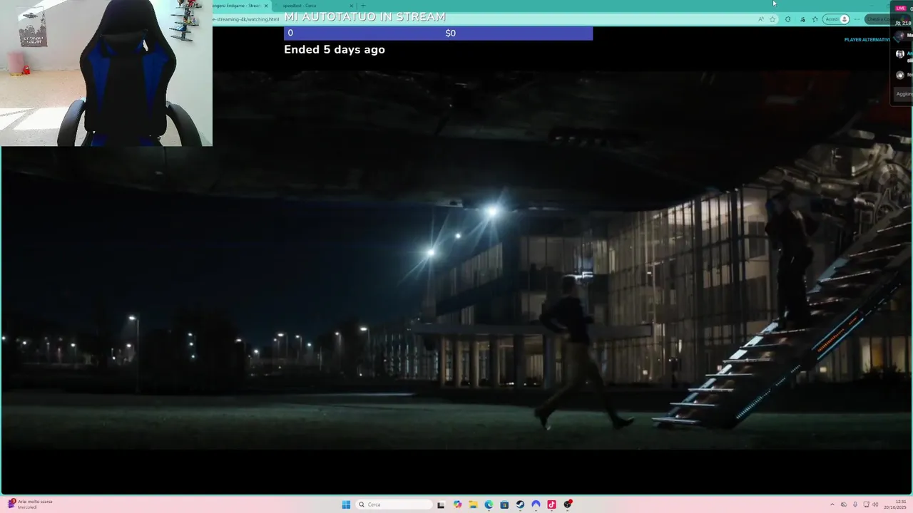Viewport: 913px width, 513px height.
Task: Click the browser address bar URL
Action: point(245,19)
